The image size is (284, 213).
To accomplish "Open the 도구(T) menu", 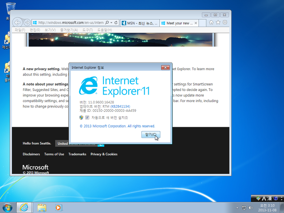I will 87,30.
